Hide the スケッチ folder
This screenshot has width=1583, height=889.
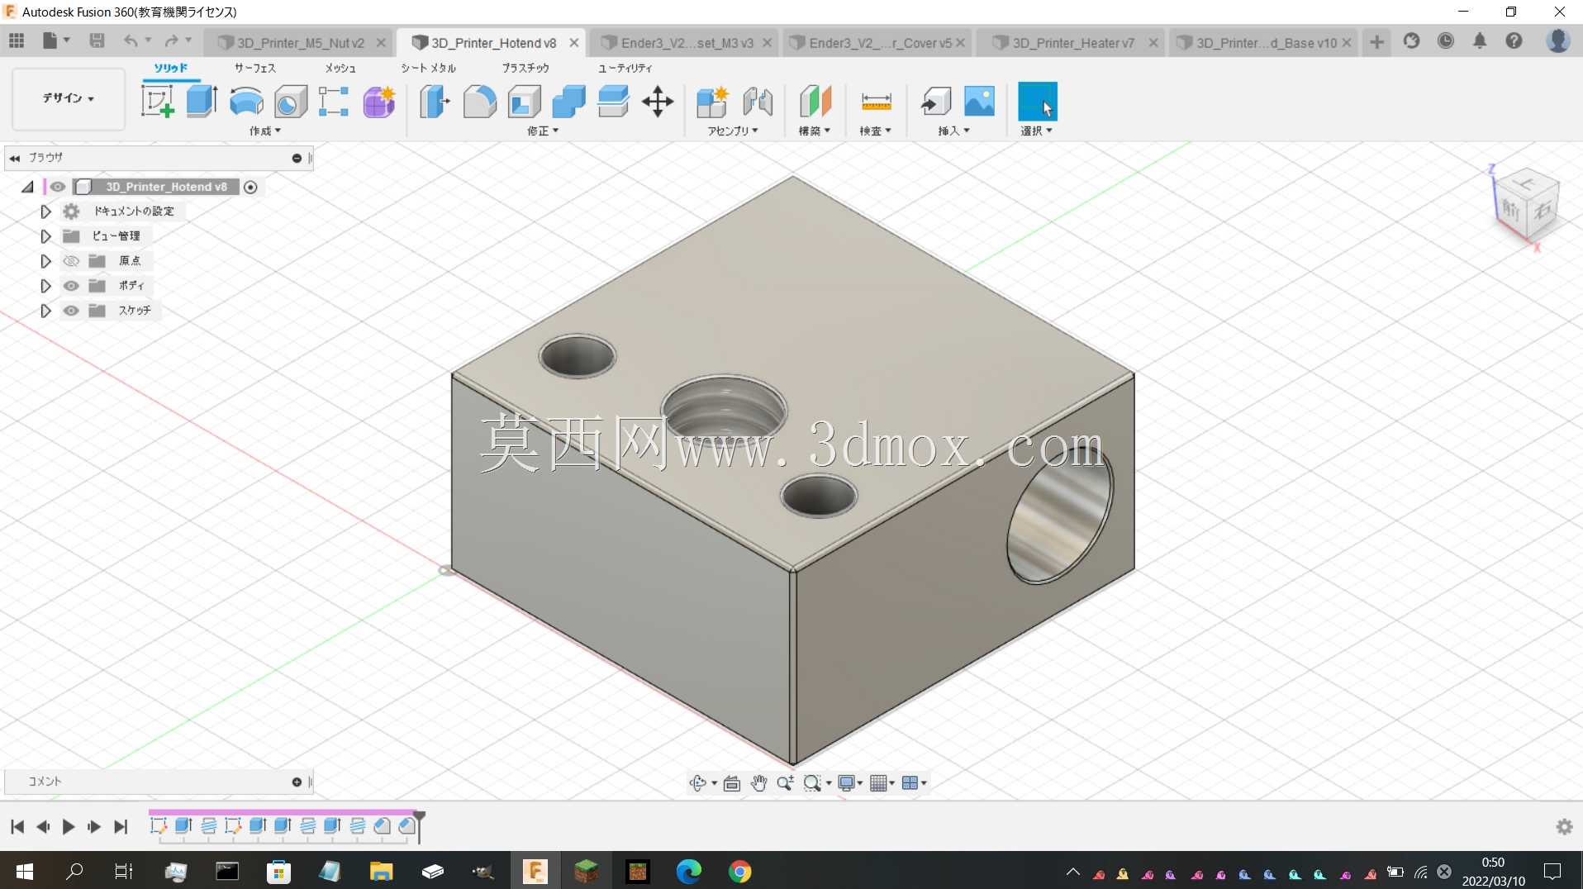[x=71, y=311]
